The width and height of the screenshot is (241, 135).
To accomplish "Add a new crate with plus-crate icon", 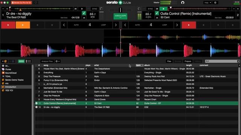I will pos(4,61).
